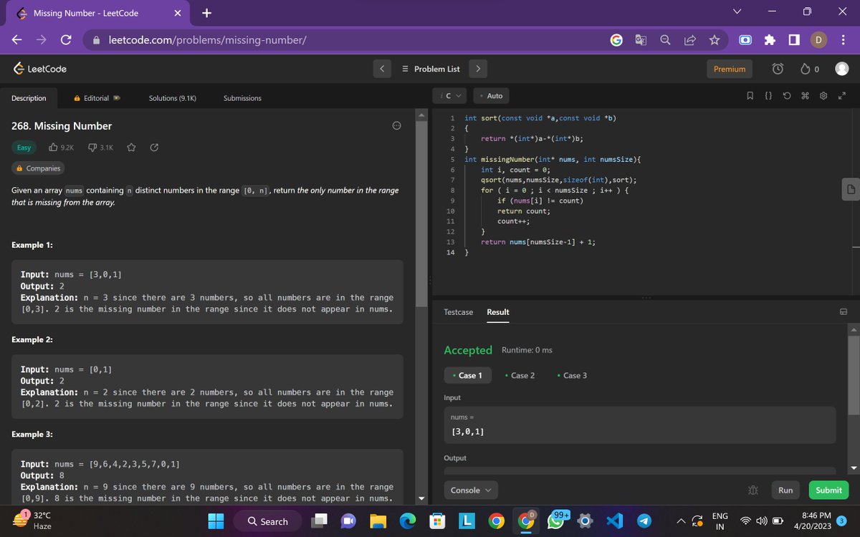Click the streak flame icon

click(x=806, y=69)
